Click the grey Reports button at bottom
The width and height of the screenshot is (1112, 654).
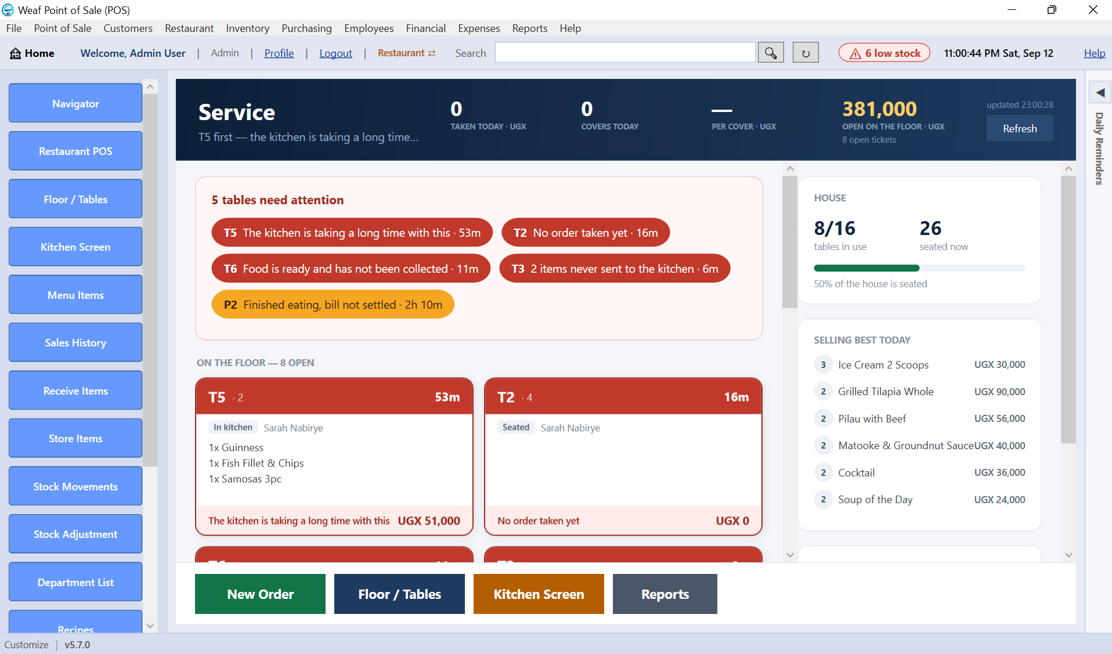tap(665, 594)
